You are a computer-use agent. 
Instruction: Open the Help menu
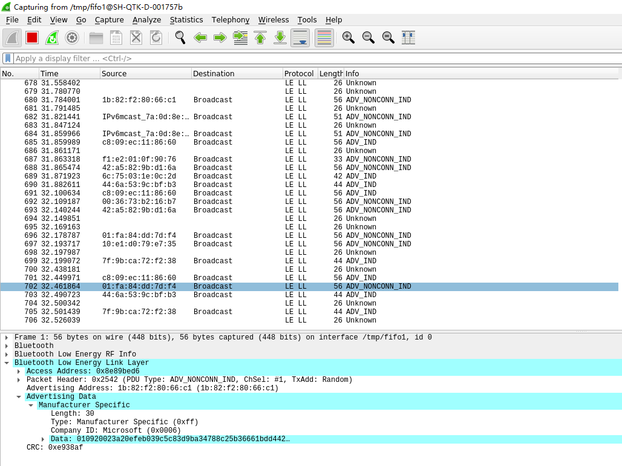pos(333,20)
